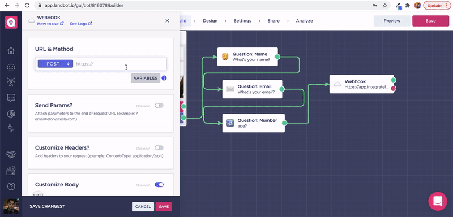Viewport: 453px width, 217px height.
Task: Reload the browser page
Action: 27,5
